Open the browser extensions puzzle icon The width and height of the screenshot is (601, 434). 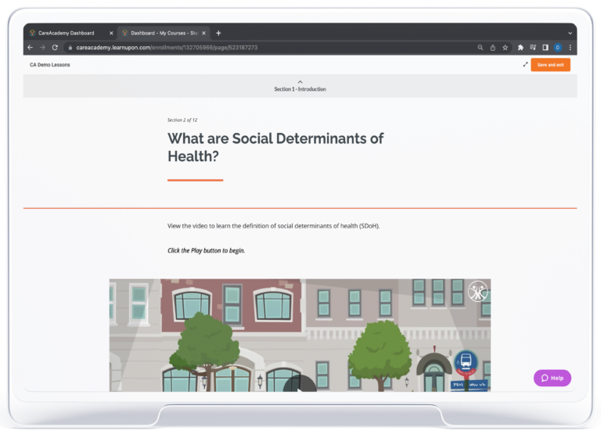[x=520, y=48]
